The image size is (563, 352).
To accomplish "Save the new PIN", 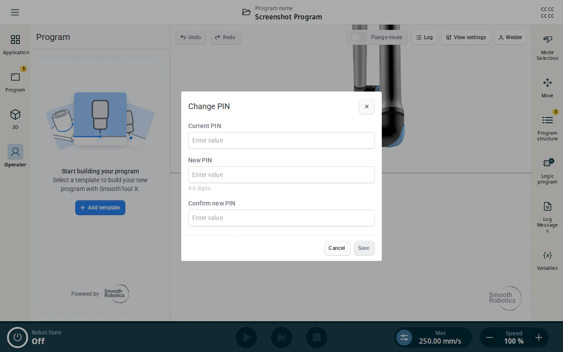I will pyautogui.click(x=364, y=248).
